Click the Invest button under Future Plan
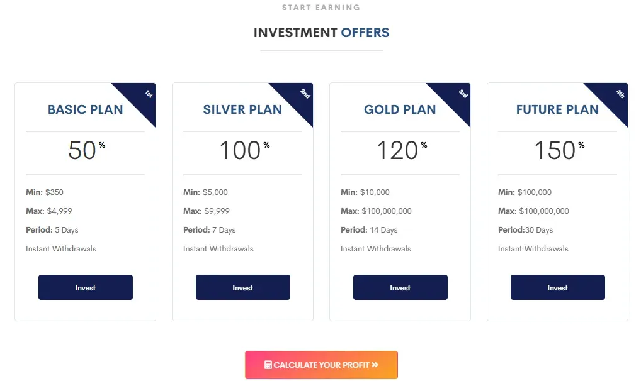Screen dimensions: 641x381 (x=557, y=287)
